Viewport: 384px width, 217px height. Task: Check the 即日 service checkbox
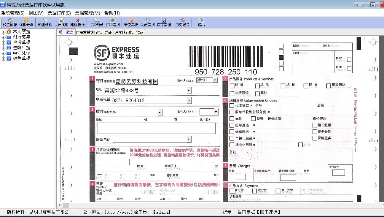(232, 86)
